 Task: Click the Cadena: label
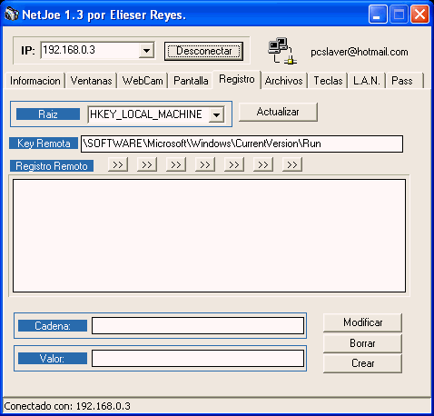tap(53, 326)
